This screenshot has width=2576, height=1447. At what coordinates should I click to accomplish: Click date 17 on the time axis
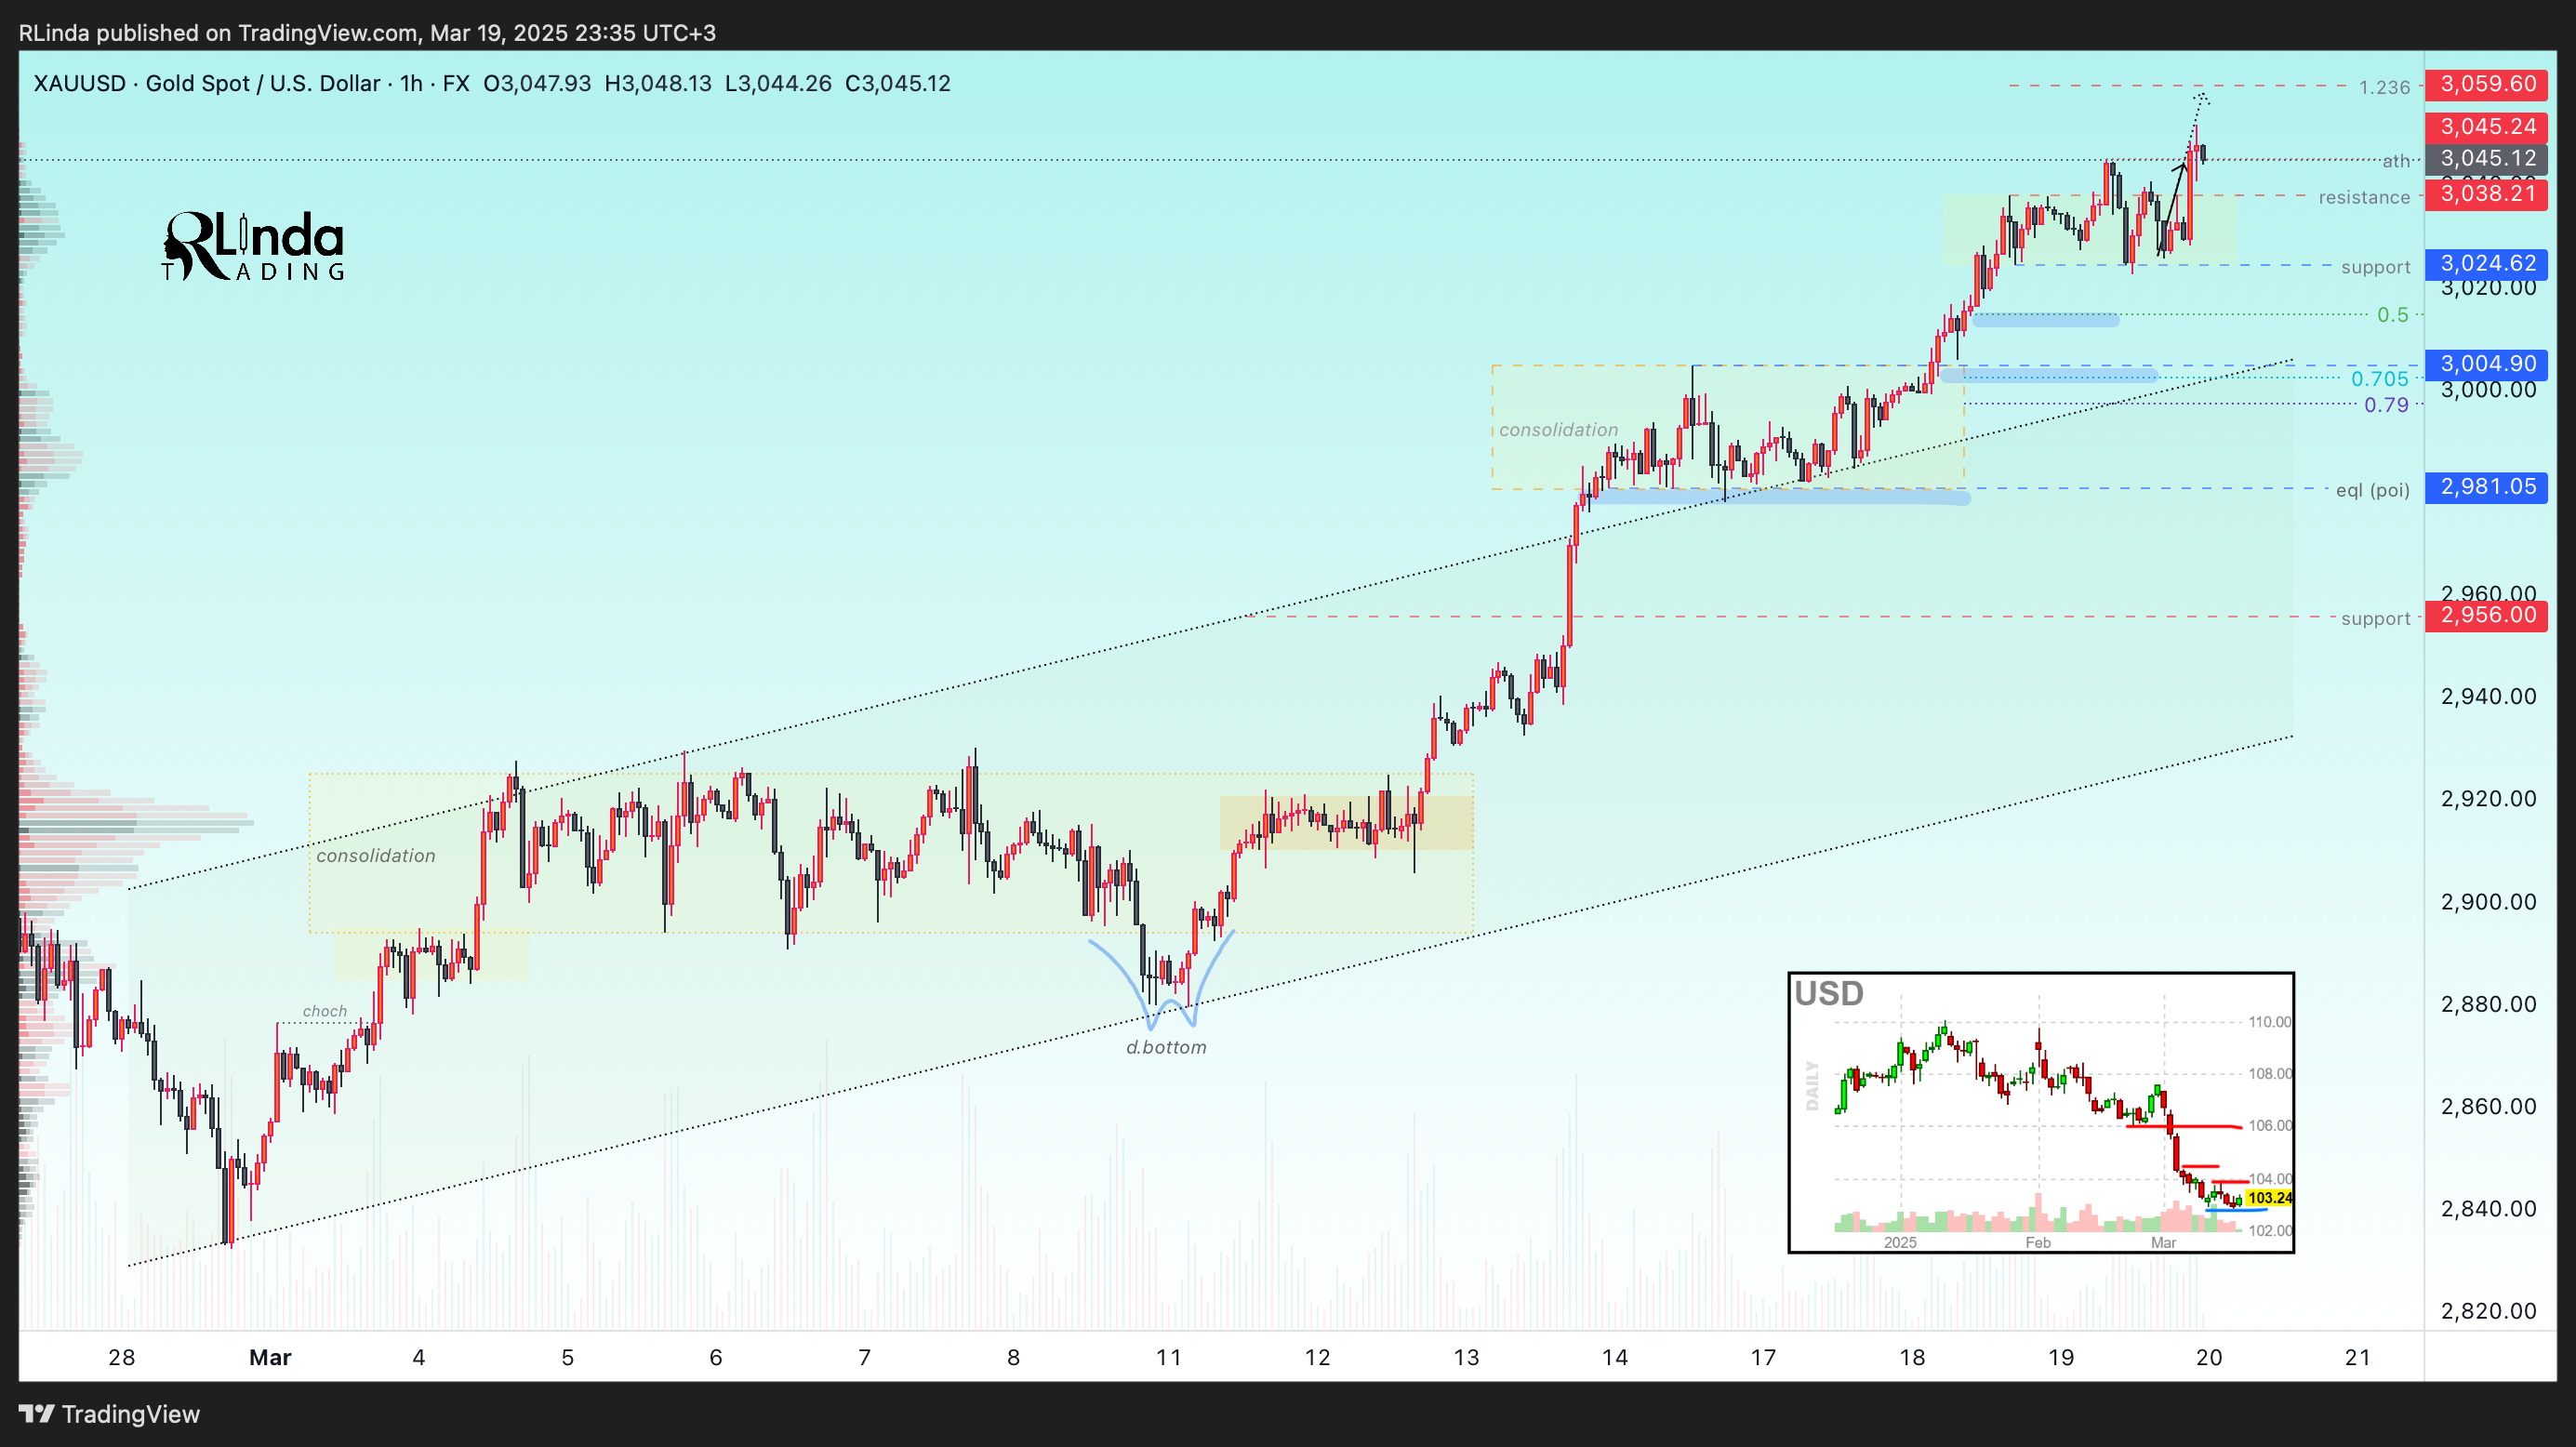pos(1763,1357)
